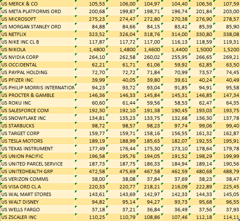
Task: Select the US WAL MART STORES cell
Action: [38, 194]
